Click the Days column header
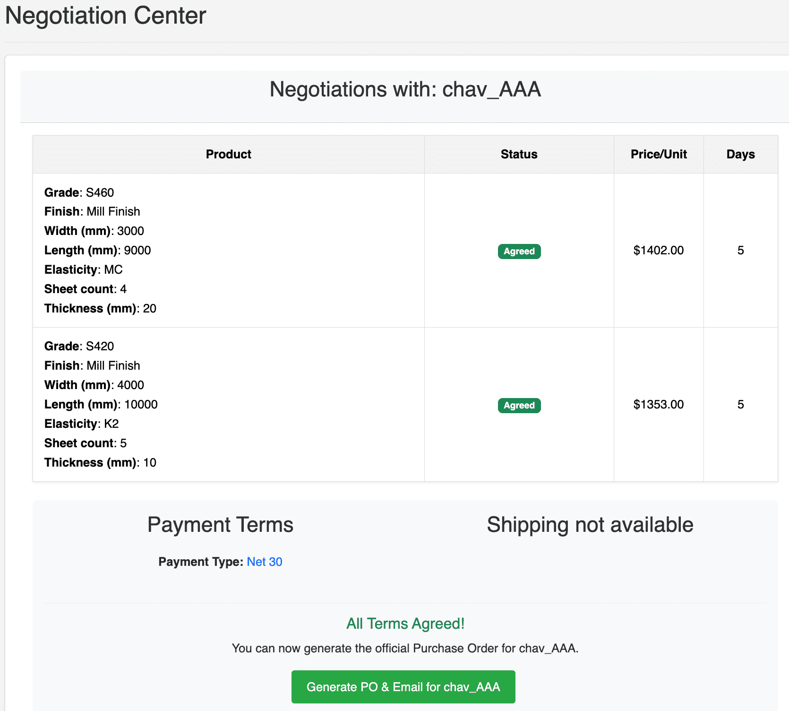 [x=740, y=154]
